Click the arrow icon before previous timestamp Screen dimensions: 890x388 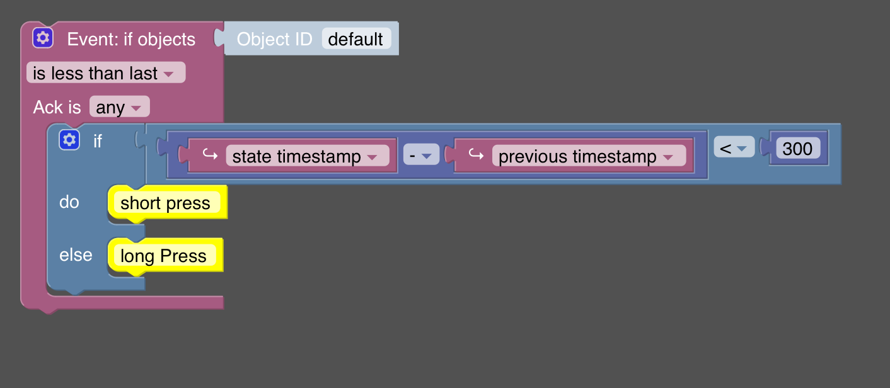[x=475, y=156]
